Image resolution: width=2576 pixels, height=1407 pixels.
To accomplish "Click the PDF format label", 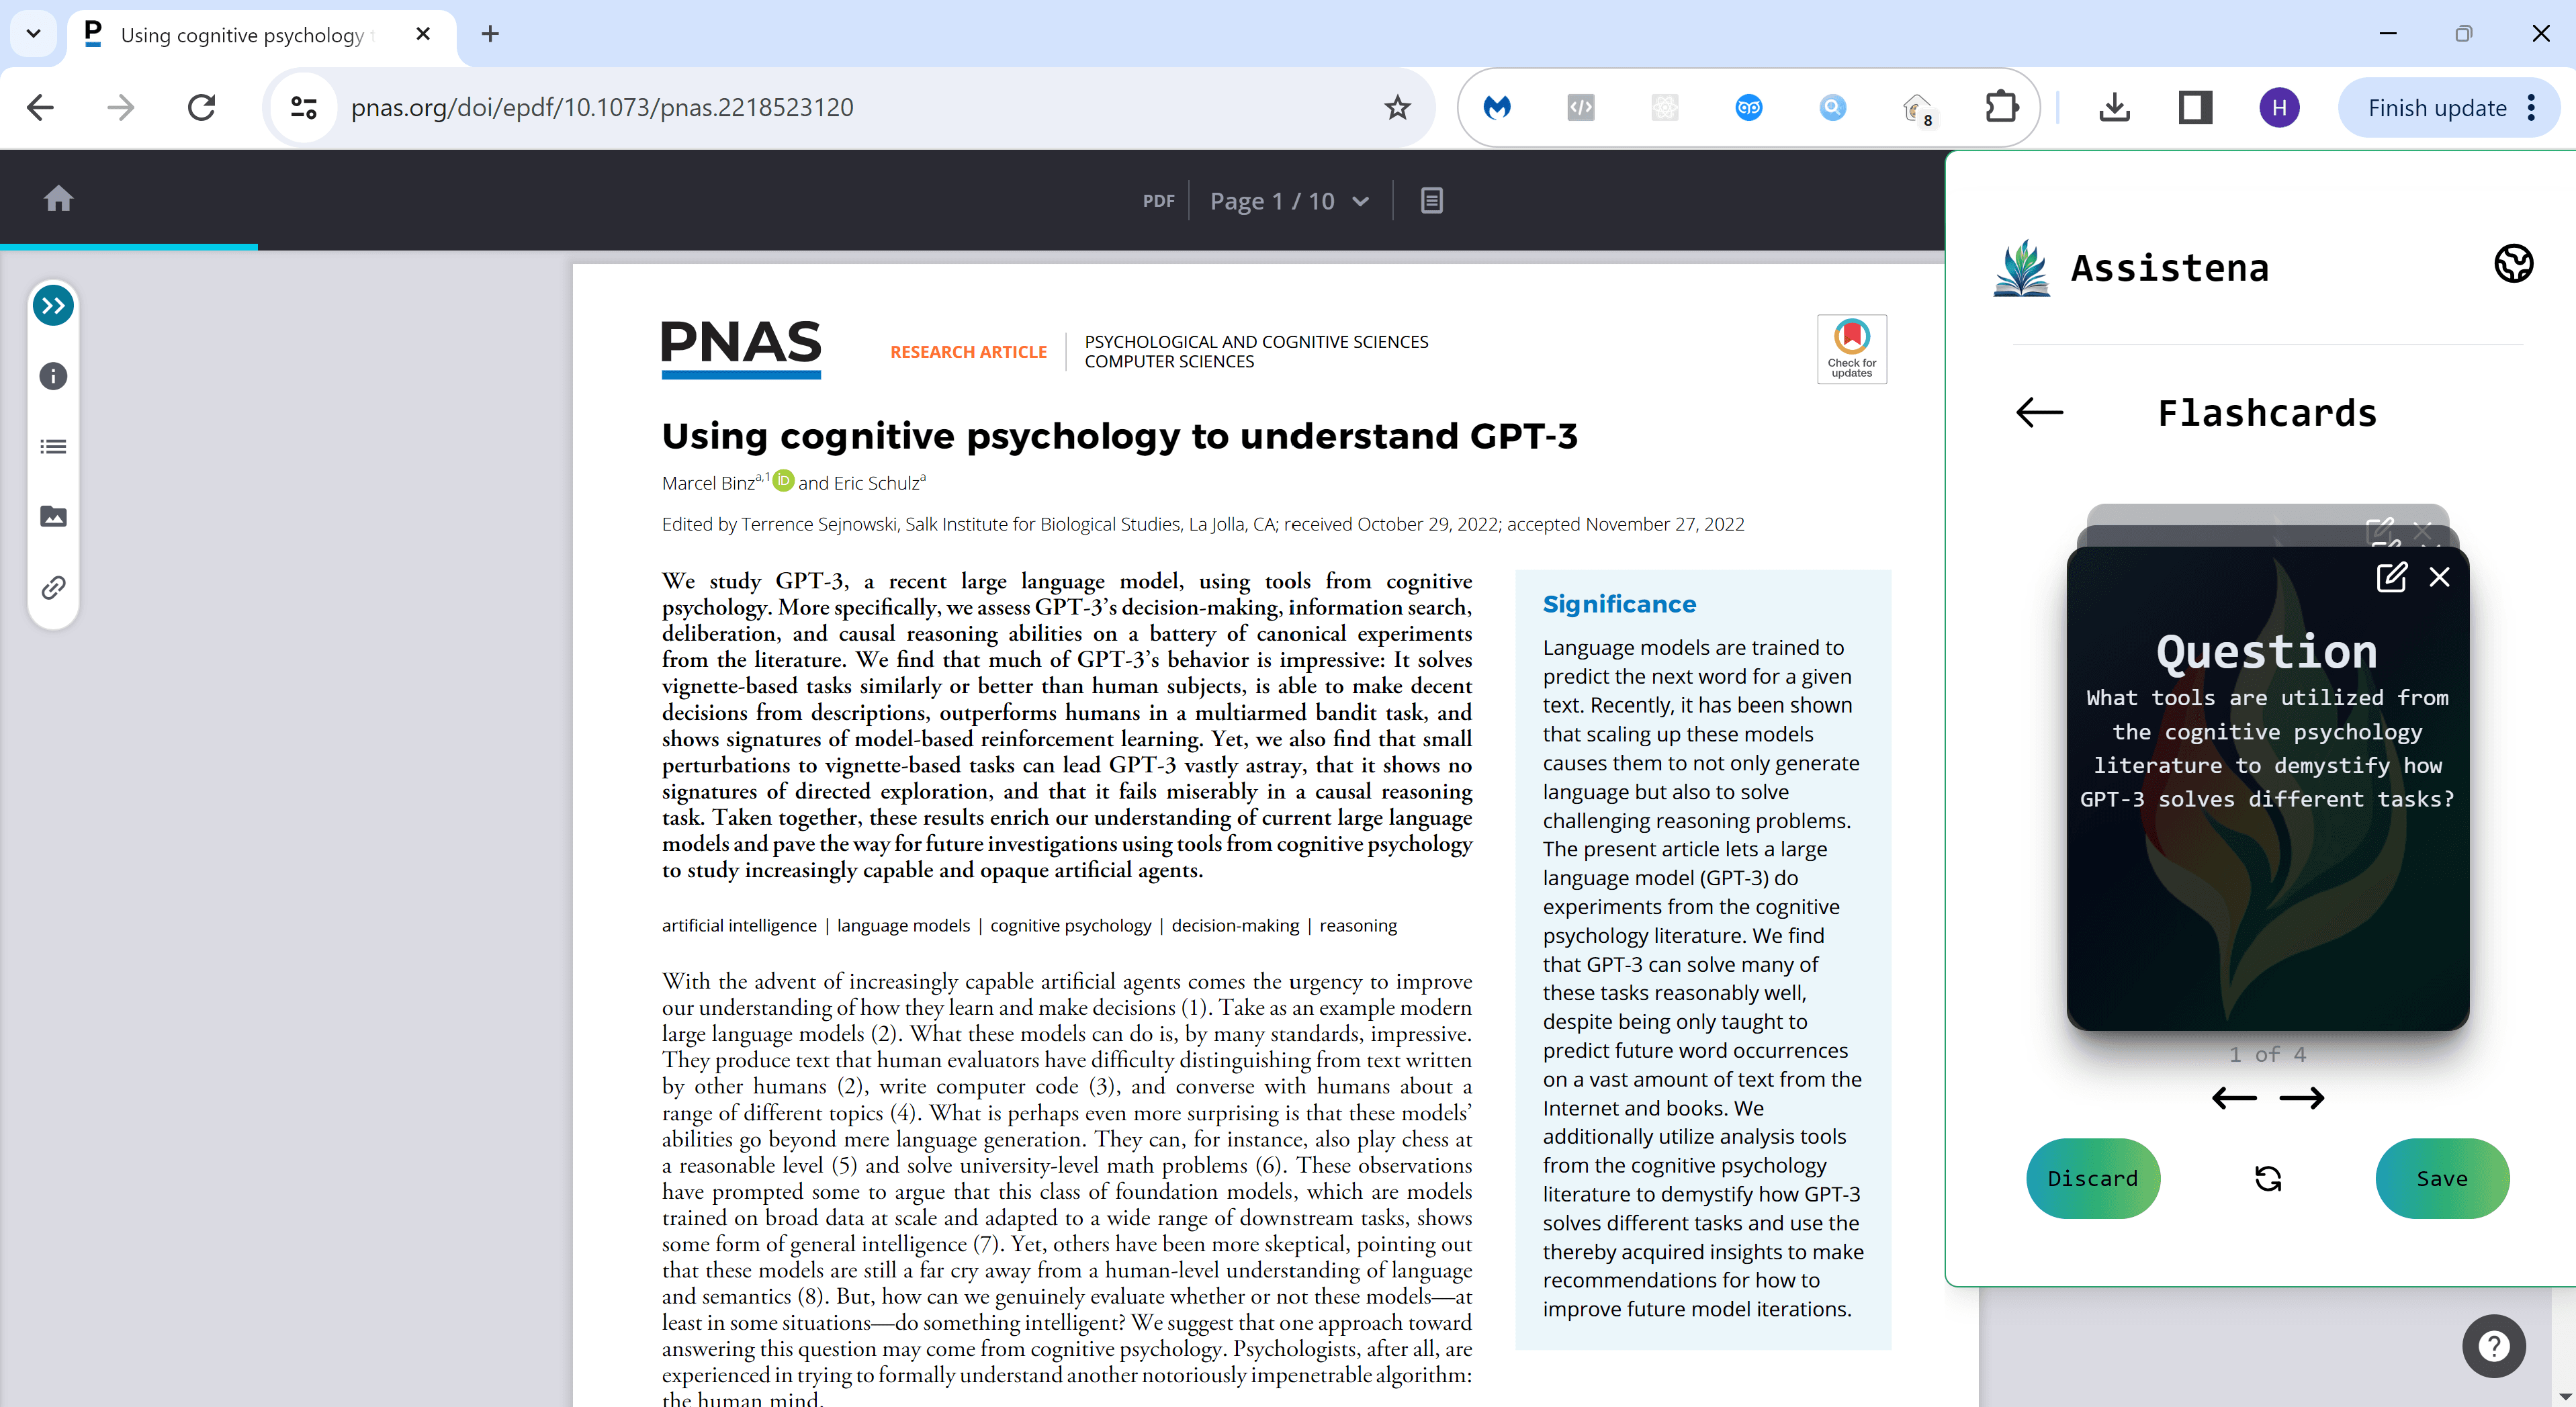I will pyautogui.click(x=1158, y=201).
